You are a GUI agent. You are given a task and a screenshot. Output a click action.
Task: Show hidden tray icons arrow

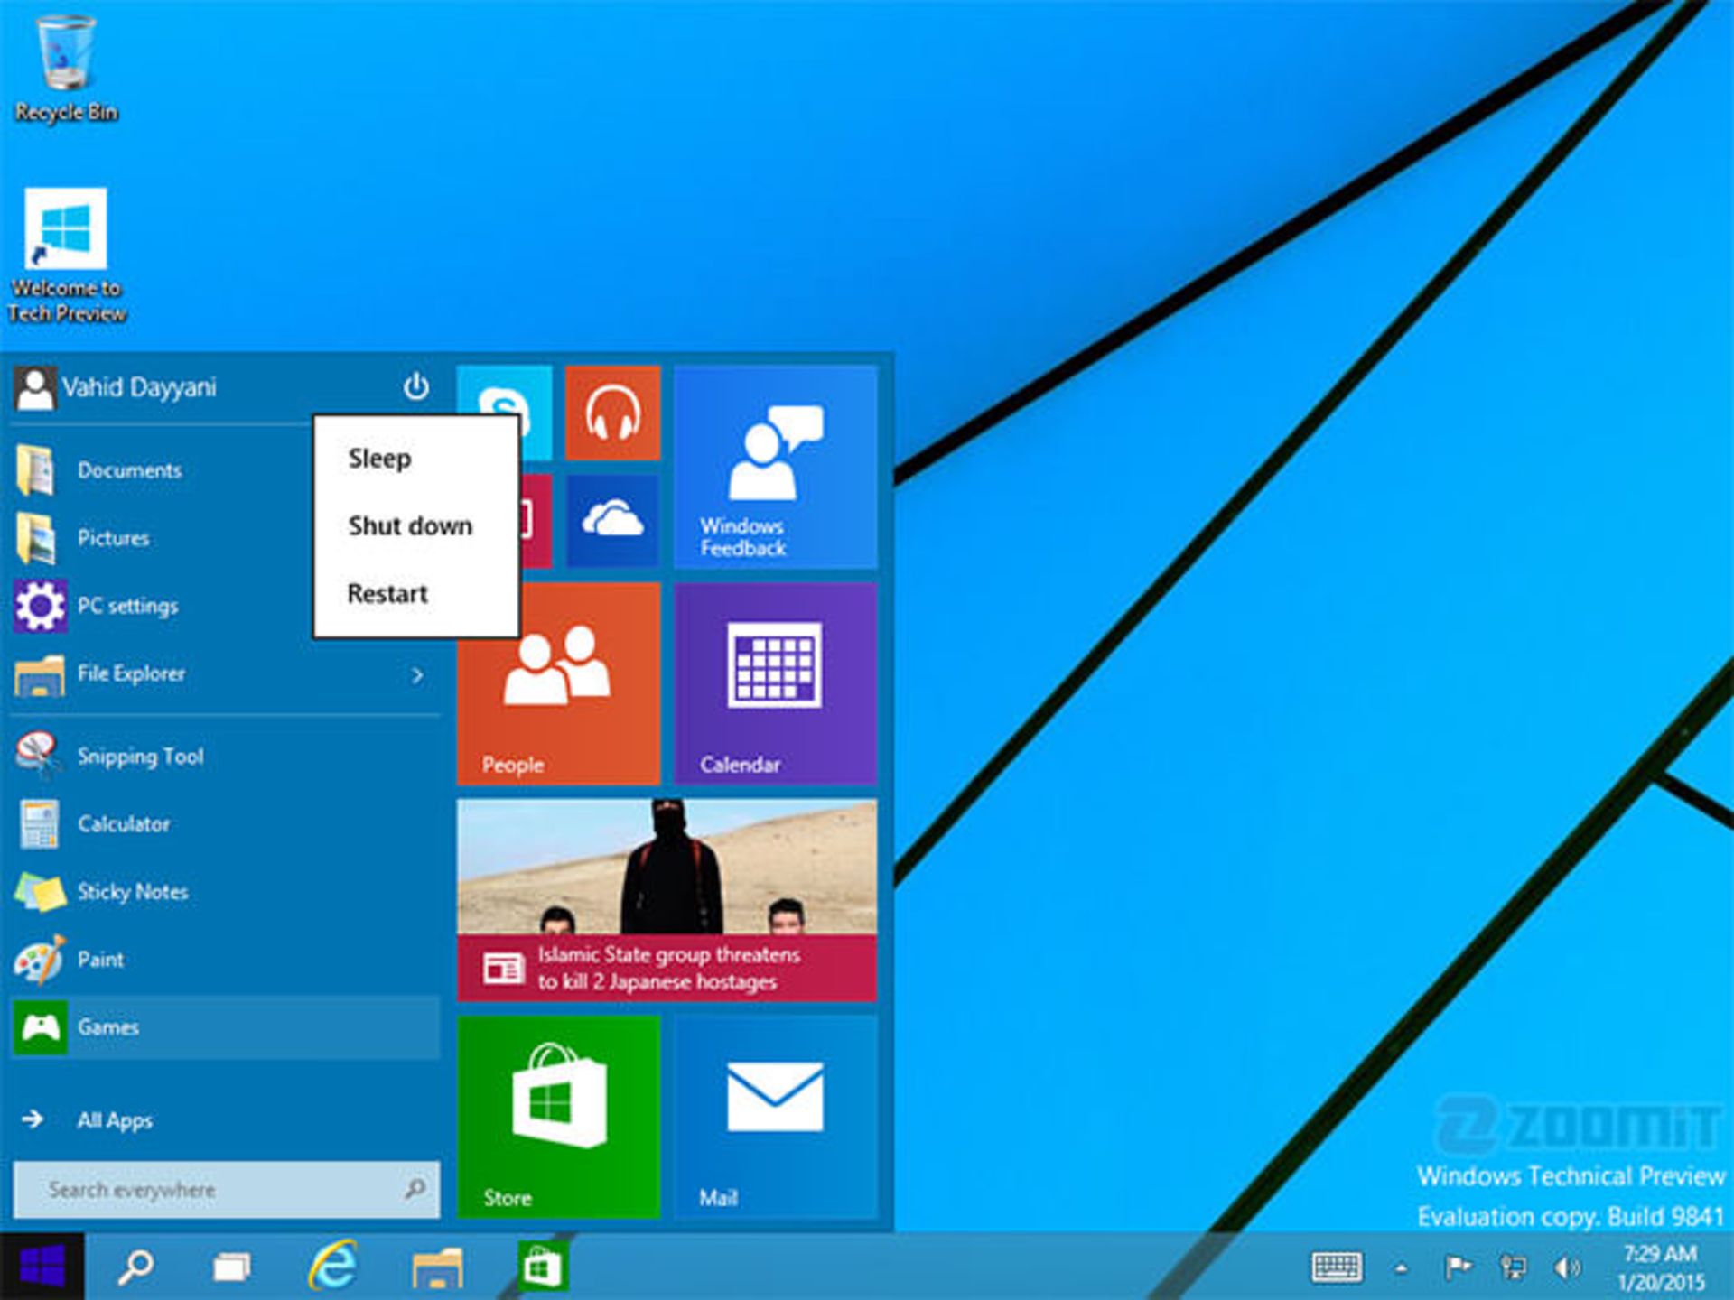1401,1268
